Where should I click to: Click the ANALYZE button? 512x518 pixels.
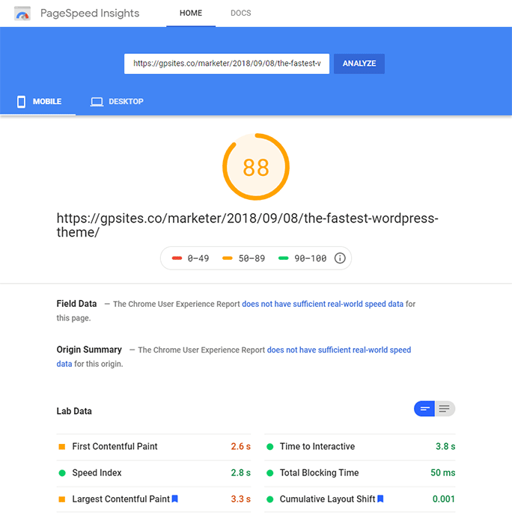pos(359,64)
